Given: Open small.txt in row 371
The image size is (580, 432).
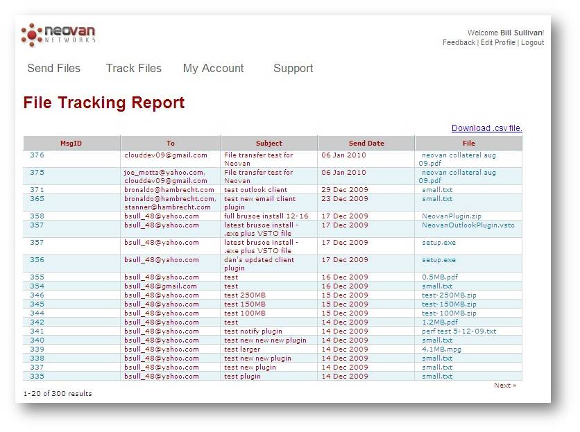Looking at the screenshot, I should (437, 190).
